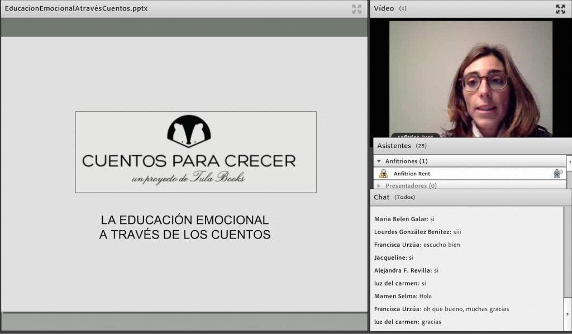572x334 pixels.
Task: Click the microphone icon for Anfitrion Rent
Action: 557,174
